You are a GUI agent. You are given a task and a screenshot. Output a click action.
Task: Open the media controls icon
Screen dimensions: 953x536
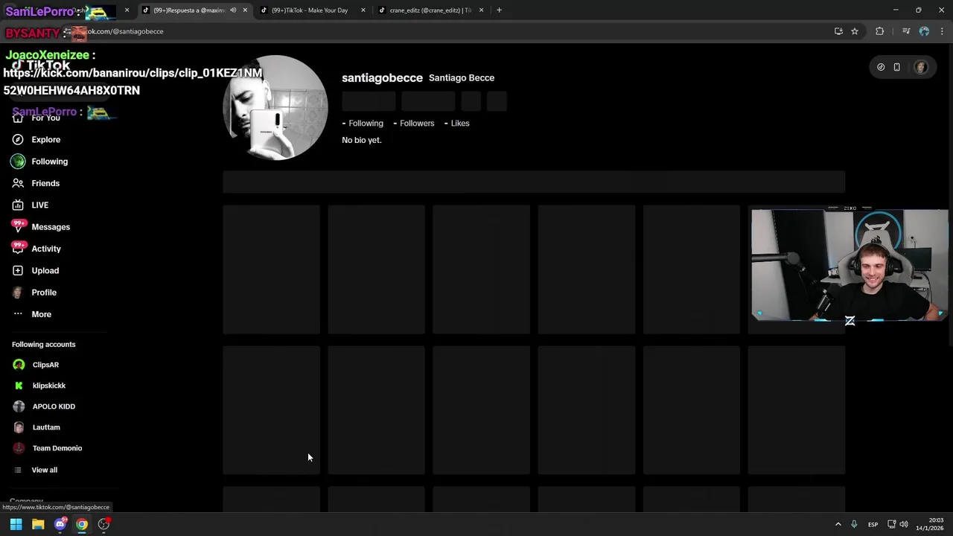[906, 31]
